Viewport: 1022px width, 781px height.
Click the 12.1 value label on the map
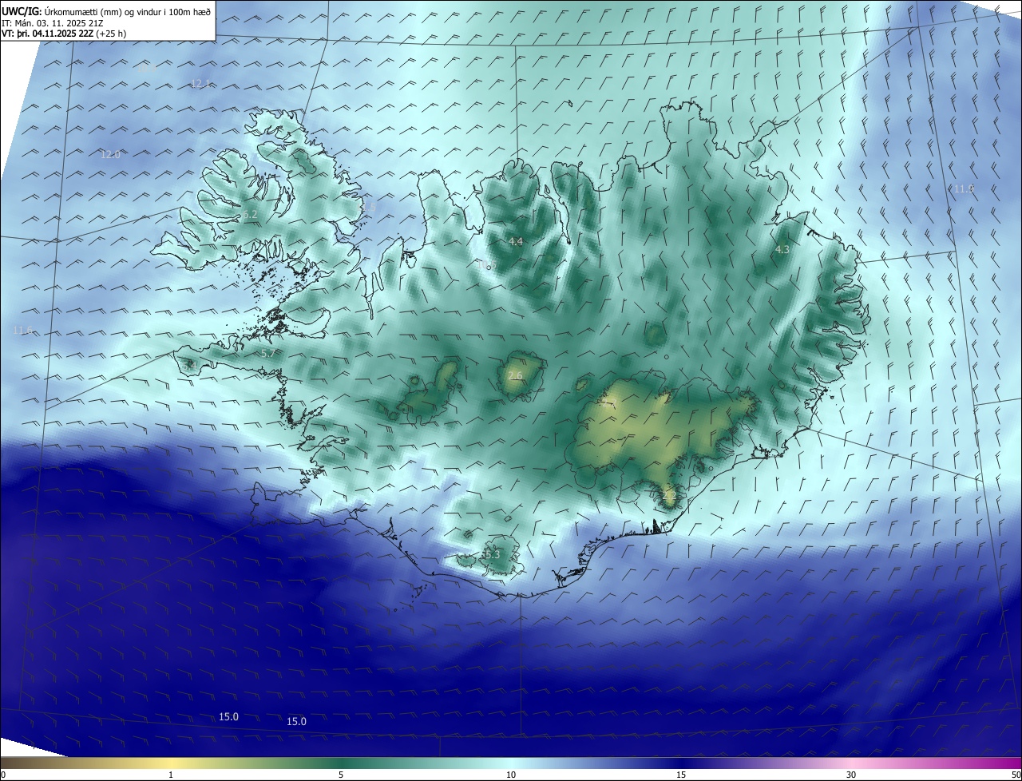(x=200, y=84)
